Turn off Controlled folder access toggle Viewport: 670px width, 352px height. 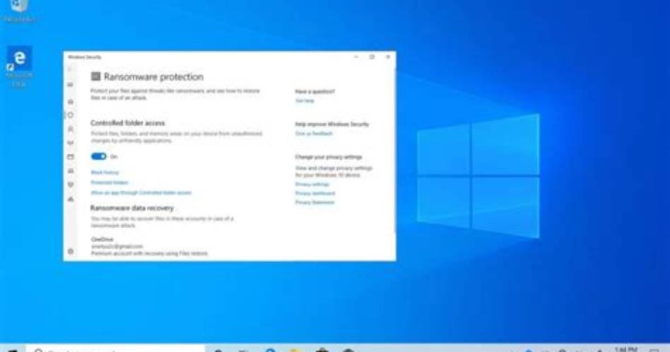point(99,156)
